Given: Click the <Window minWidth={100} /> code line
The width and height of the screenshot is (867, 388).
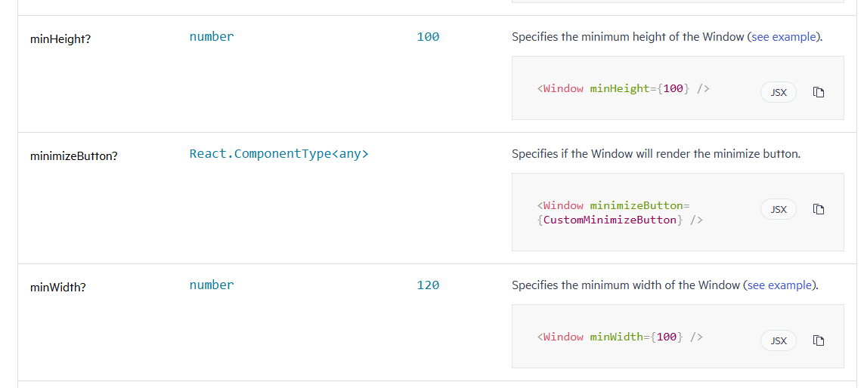Looking at the screenshot, I should coord(620,337).
